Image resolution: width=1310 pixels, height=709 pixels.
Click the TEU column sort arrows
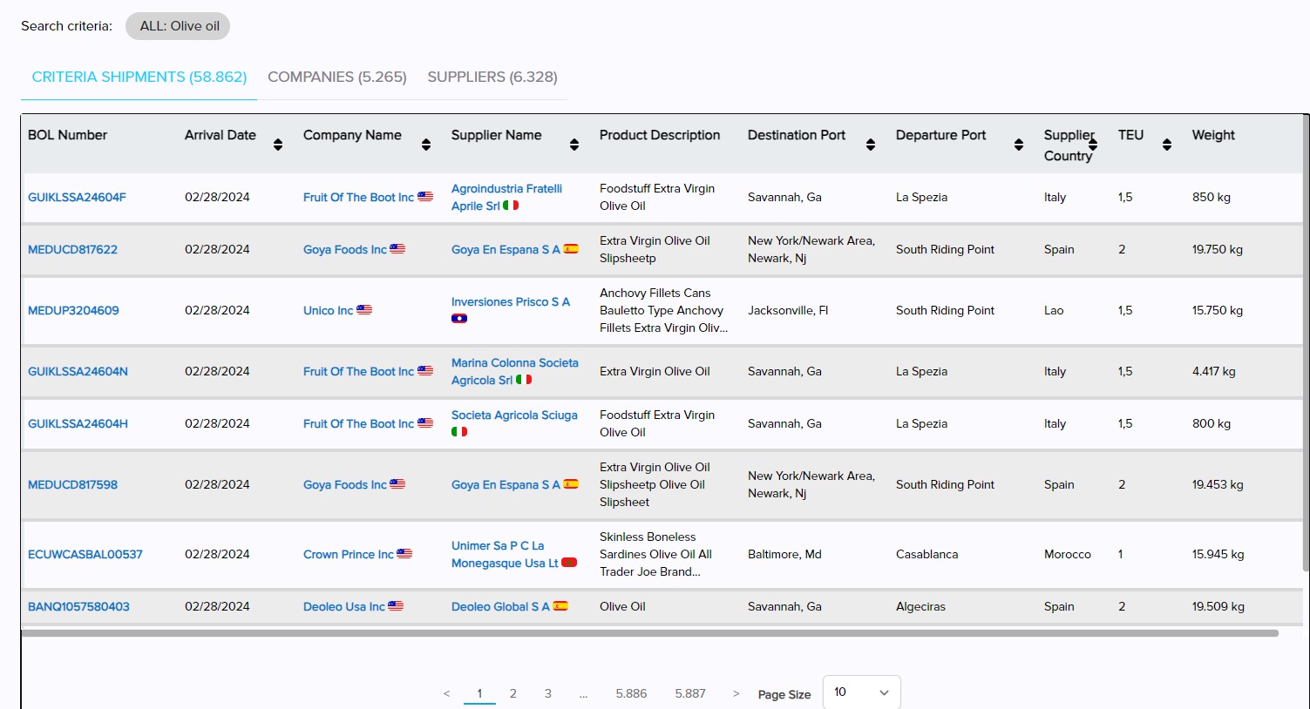click(1166, 145)
